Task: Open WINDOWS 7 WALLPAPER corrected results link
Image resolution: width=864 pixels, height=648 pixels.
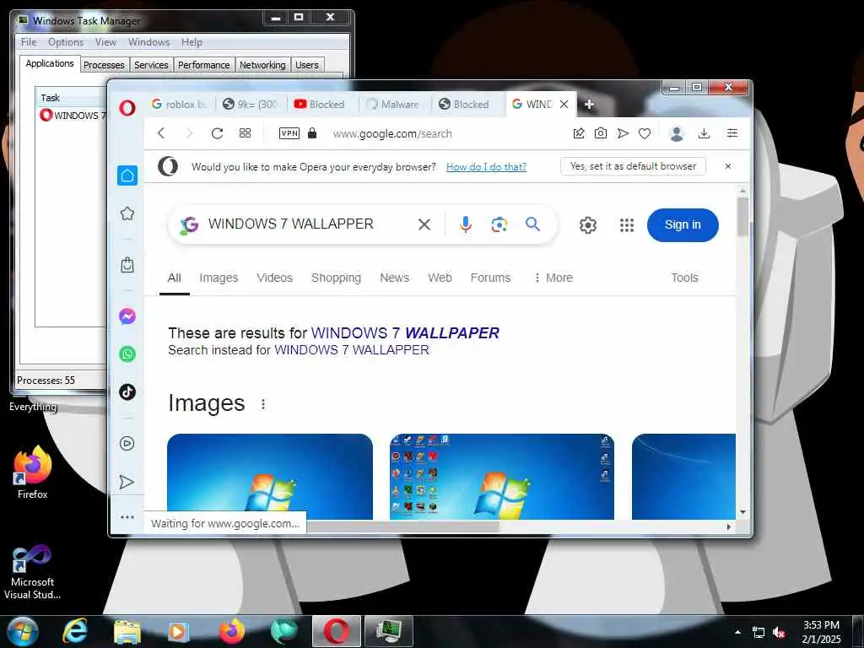Action: 405,332
